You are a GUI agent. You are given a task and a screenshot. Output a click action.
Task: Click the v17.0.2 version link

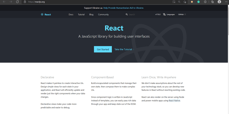(x=158, y=15)
